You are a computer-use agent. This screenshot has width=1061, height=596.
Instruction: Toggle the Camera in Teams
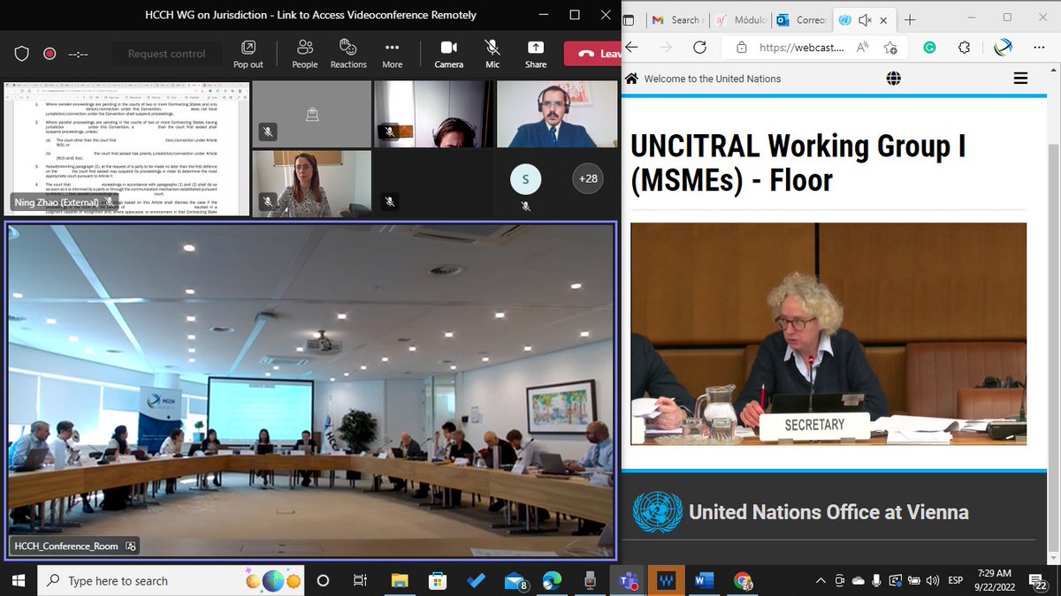tap(448, 54)
